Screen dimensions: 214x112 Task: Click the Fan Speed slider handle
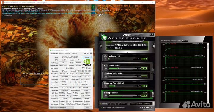122,95
